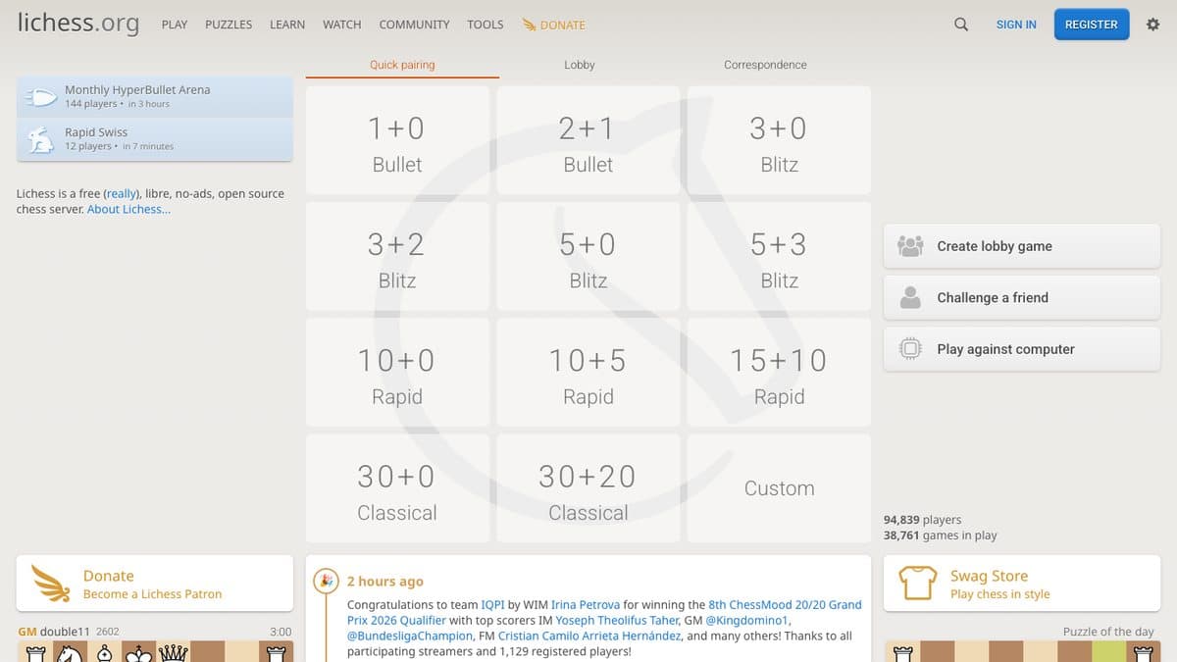The width and height of the screenshot is (1177, 662).
Task: Start a 5+0 Blitz game
Action: pyautogui.click(x=588, y=257)
